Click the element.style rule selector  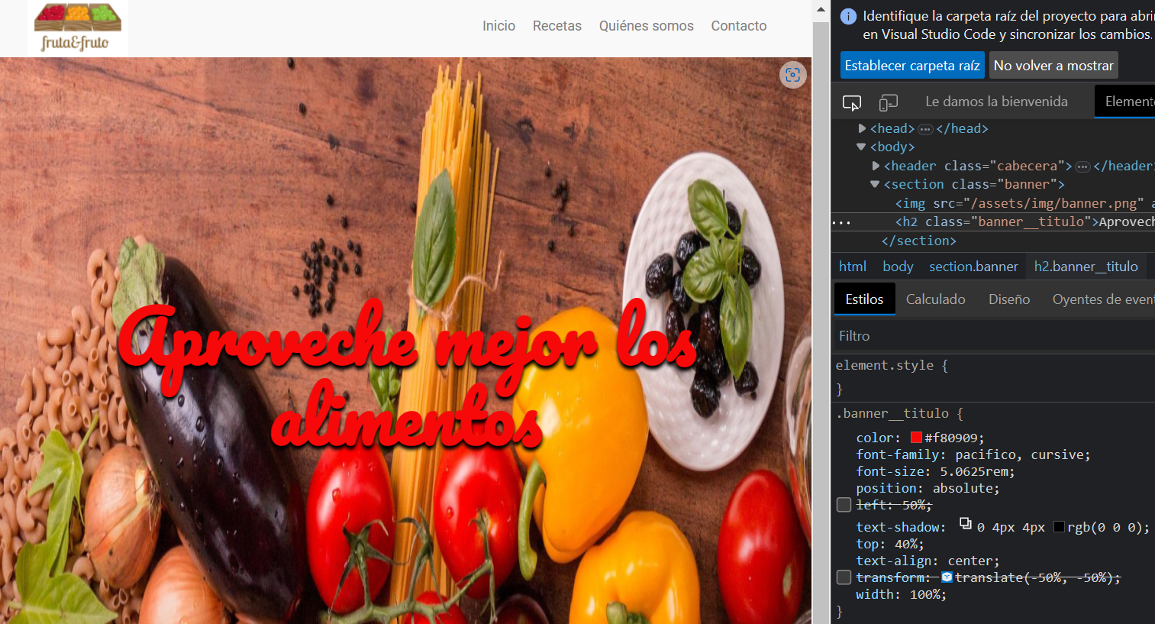885,366
